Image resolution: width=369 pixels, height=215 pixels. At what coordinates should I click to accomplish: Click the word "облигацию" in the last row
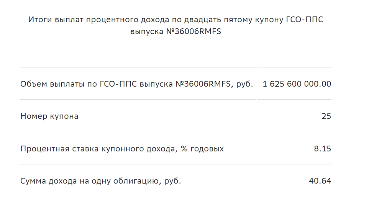click(135, 181)
